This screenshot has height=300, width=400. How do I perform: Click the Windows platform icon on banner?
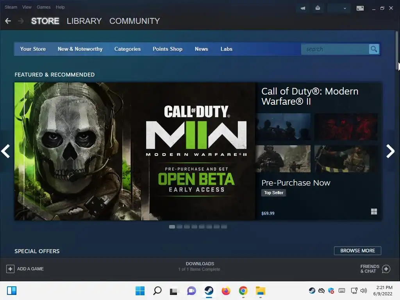point(374,211)
